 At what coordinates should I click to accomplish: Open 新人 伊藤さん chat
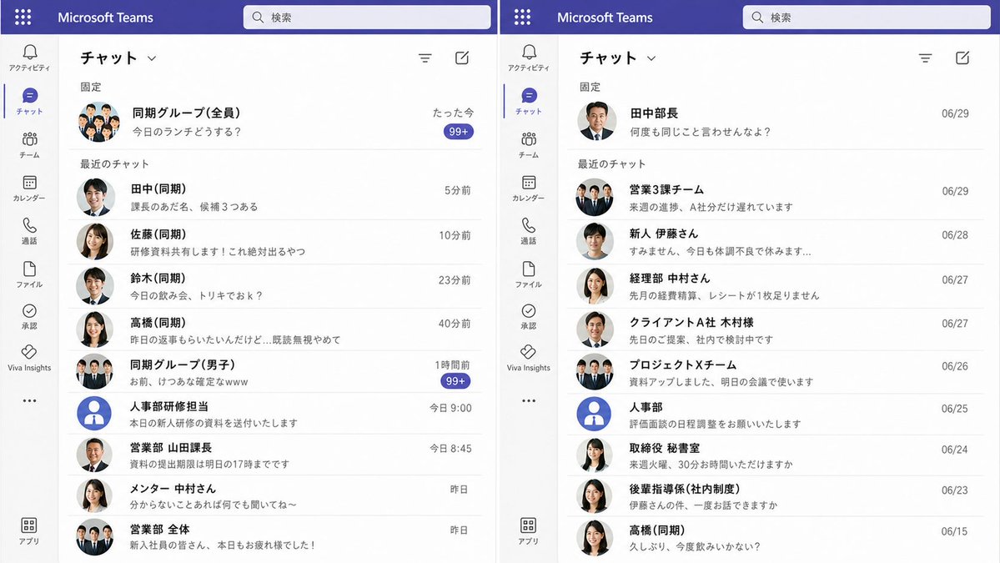tap(775, 242)
